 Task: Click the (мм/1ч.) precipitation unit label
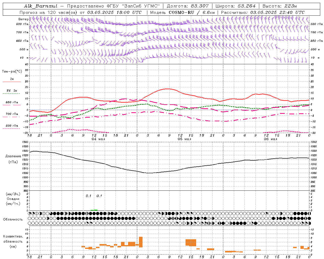click(13, 204)
